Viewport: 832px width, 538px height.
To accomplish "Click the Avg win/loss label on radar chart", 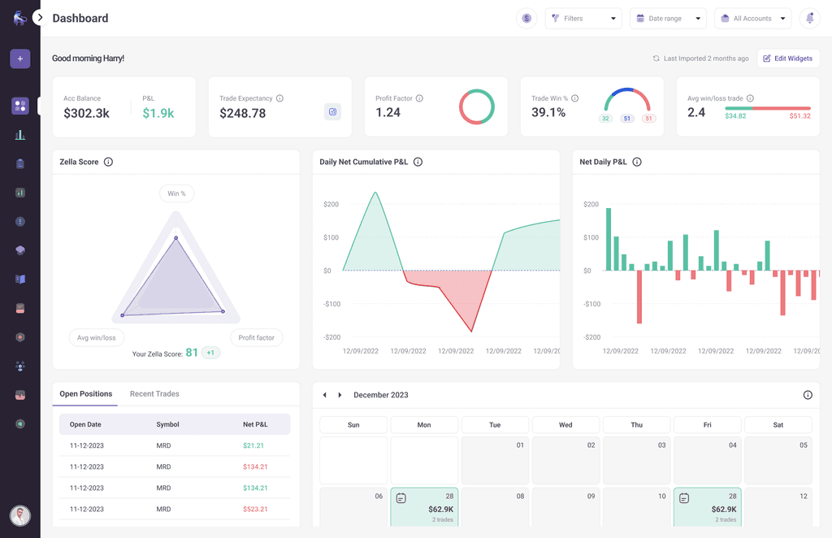I will click(x=97, y=337).
